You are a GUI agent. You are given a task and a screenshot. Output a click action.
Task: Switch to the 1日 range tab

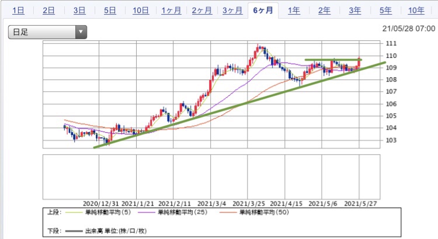(x=18, y=11)
